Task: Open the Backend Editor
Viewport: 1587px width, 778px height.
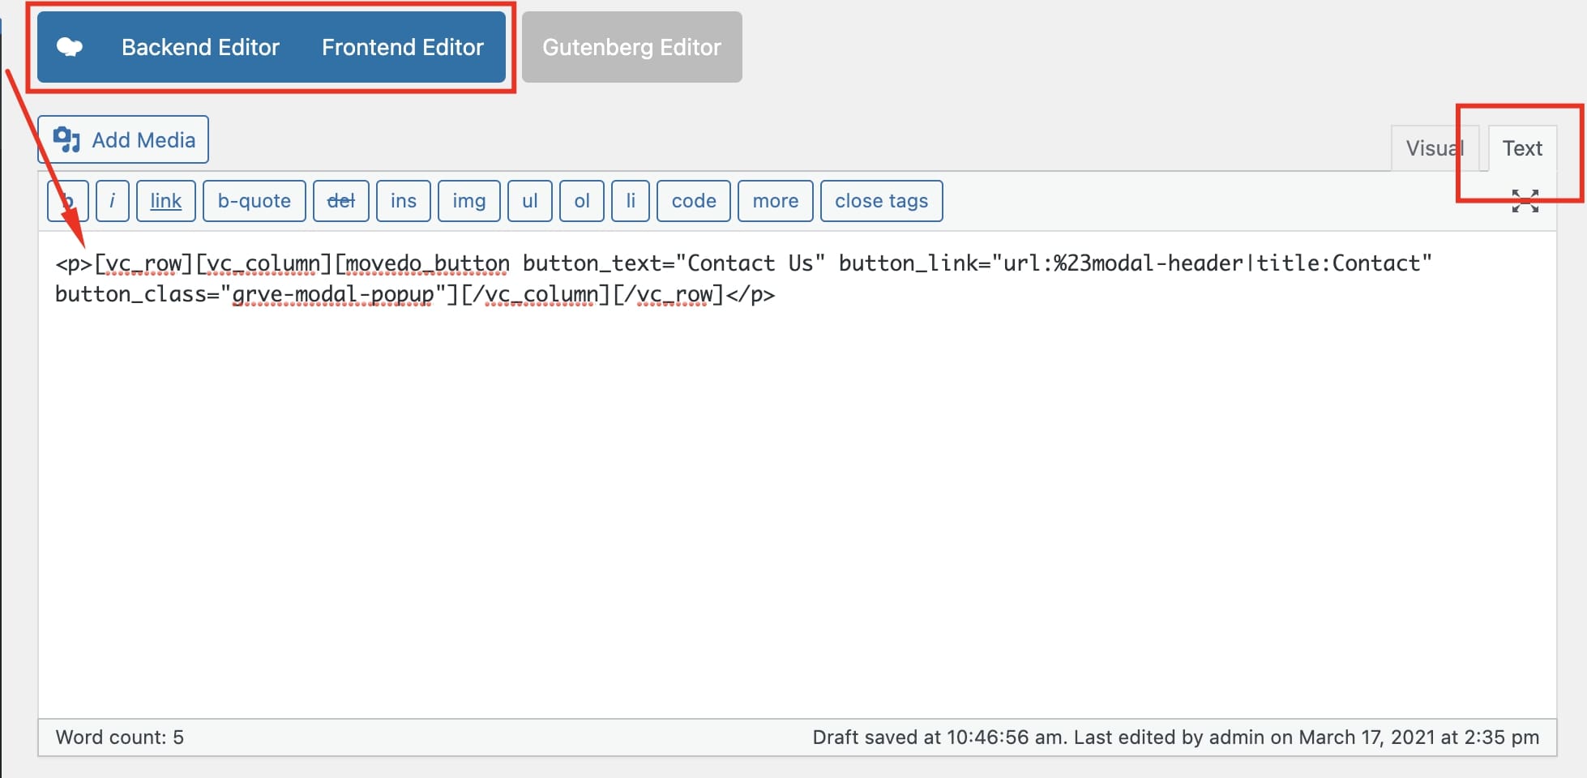Action: (200, 46)
